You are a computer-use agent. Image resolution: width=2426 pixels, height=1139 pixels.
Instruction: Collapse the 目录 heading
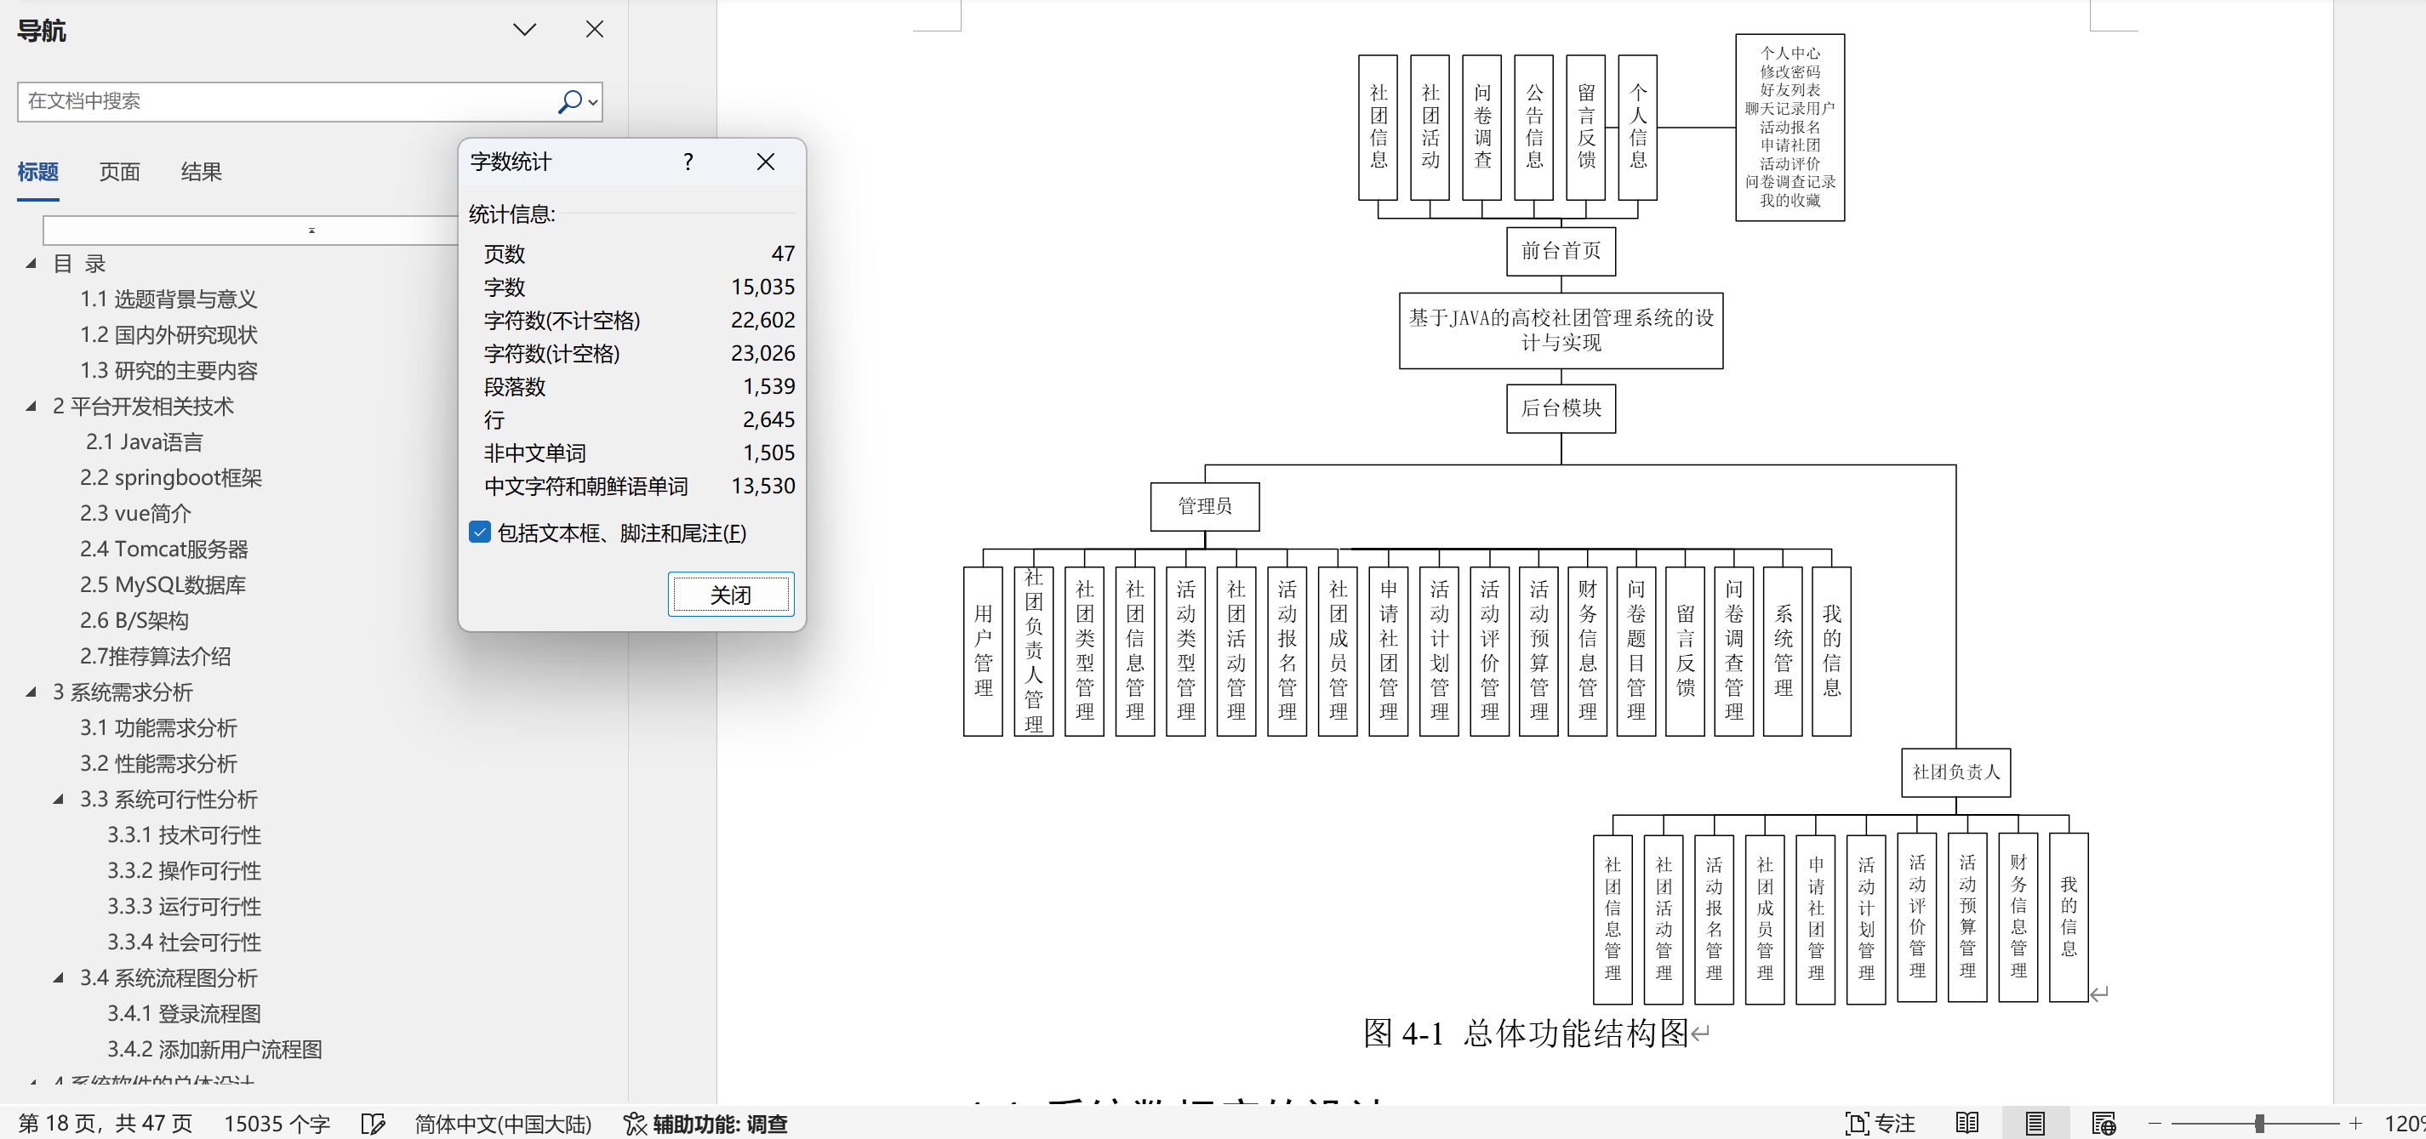pos(31,264)
